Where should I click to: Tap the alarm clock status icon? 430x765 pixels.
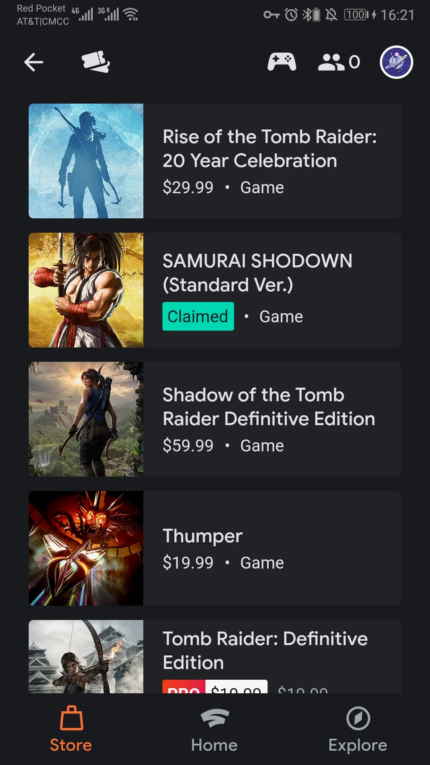pos(291,15)
